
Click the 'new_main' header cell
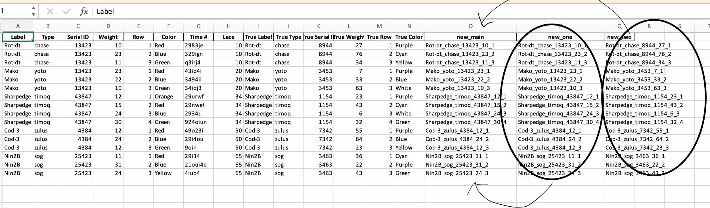470,37
